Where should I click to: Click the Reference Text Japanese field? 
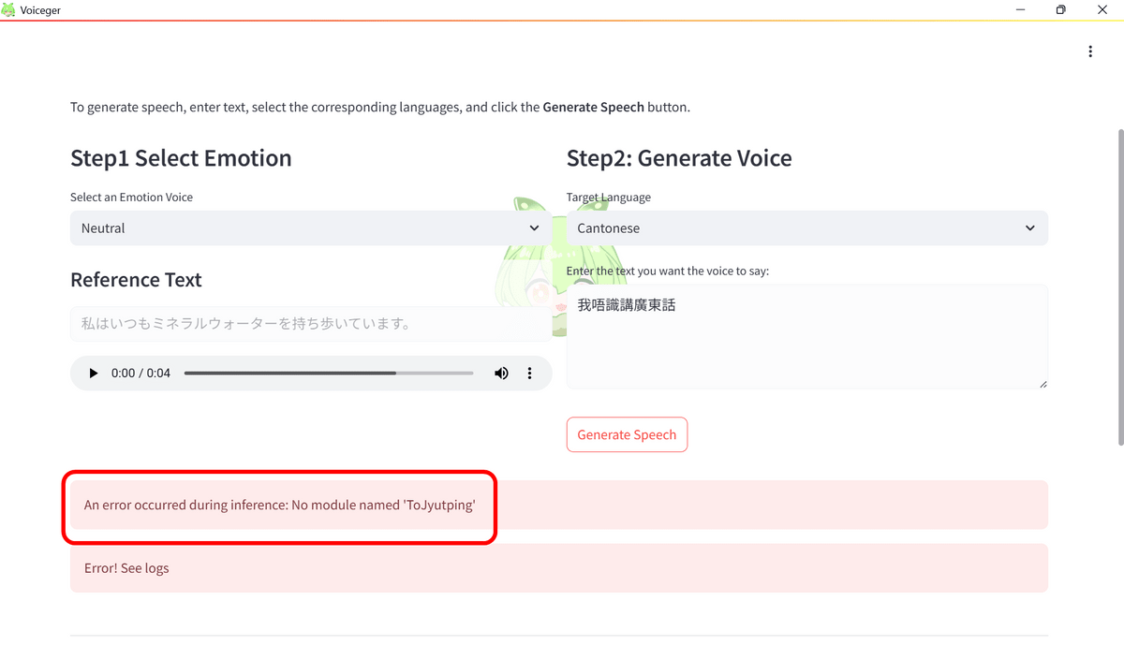(310, 323)
